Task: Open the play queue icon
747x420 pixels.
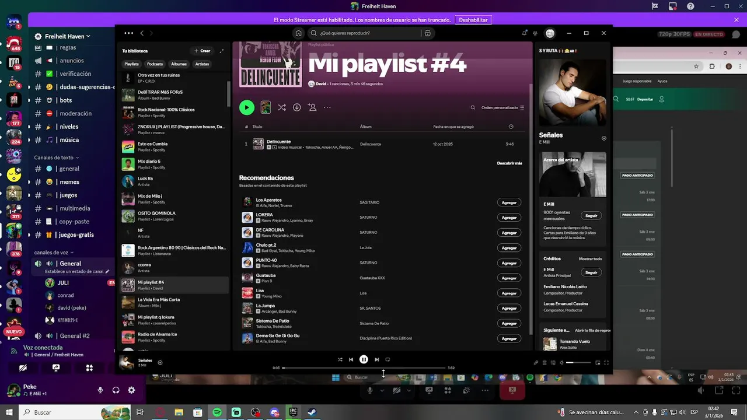Action: [x=544, y=362]
